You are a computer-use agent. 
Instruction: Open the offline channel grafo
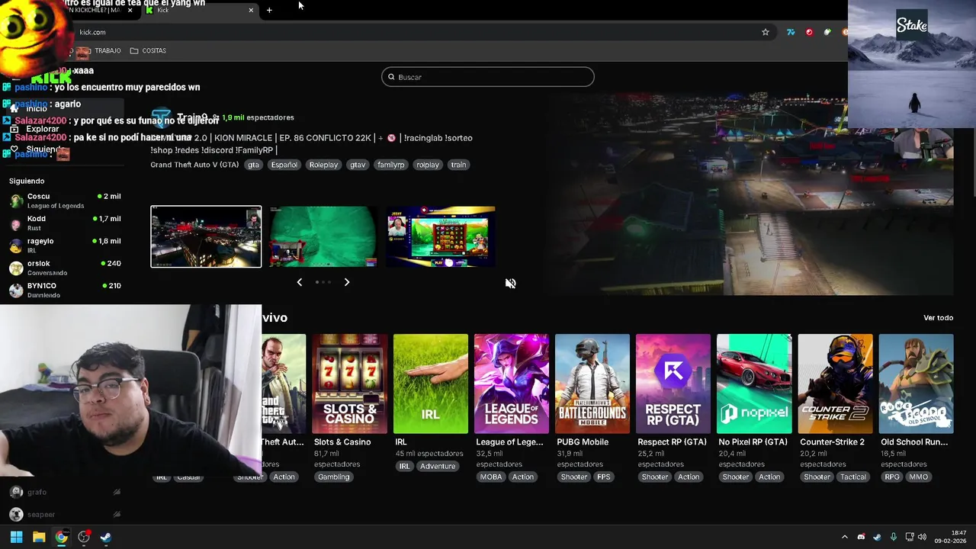(65, 493)
